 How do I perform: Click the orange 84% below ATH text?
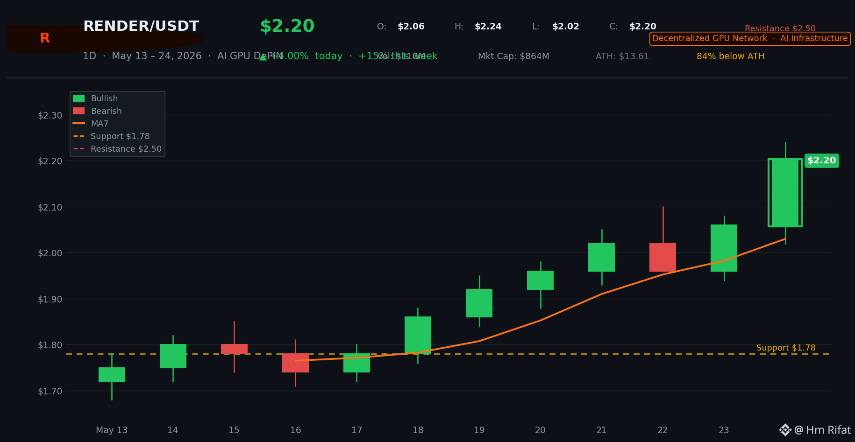pyautogui.click(x=731, y=56)
